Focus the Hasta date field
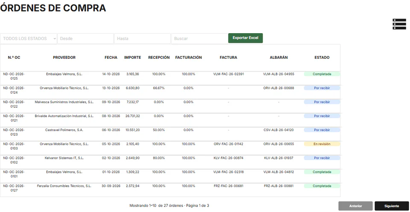 click(143, 39)
